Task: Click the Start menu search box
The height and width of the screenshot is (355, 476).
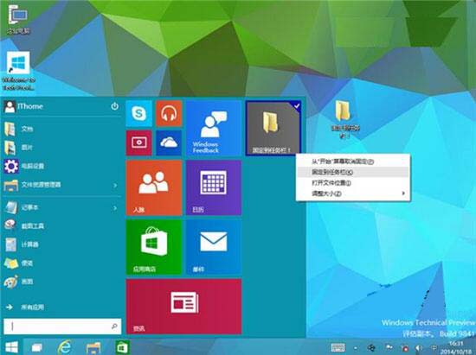Action: pyautogui.click(x=62, y=326)
